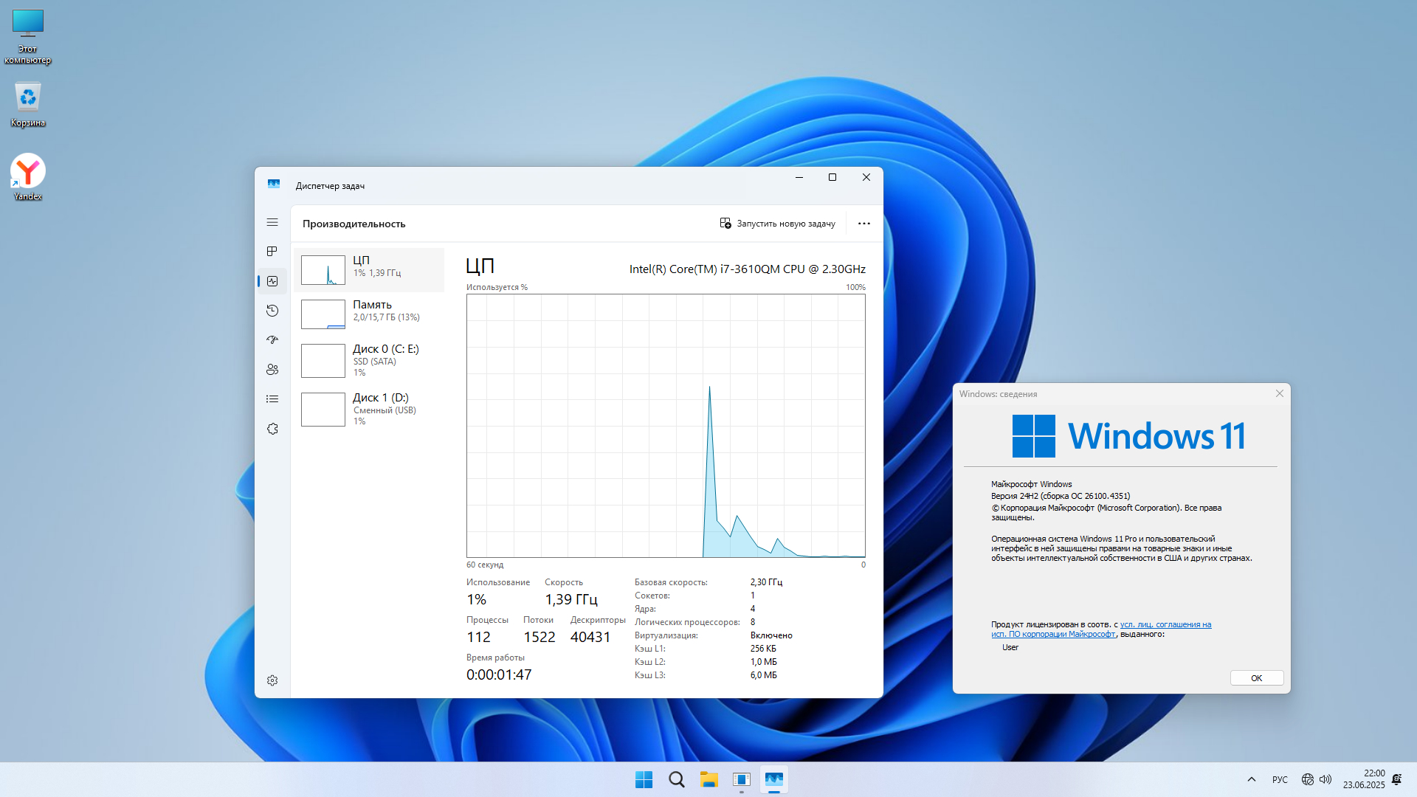Screen dimensions: 1417x797
Task: Open the Users page icon
Action: (272, 370)
